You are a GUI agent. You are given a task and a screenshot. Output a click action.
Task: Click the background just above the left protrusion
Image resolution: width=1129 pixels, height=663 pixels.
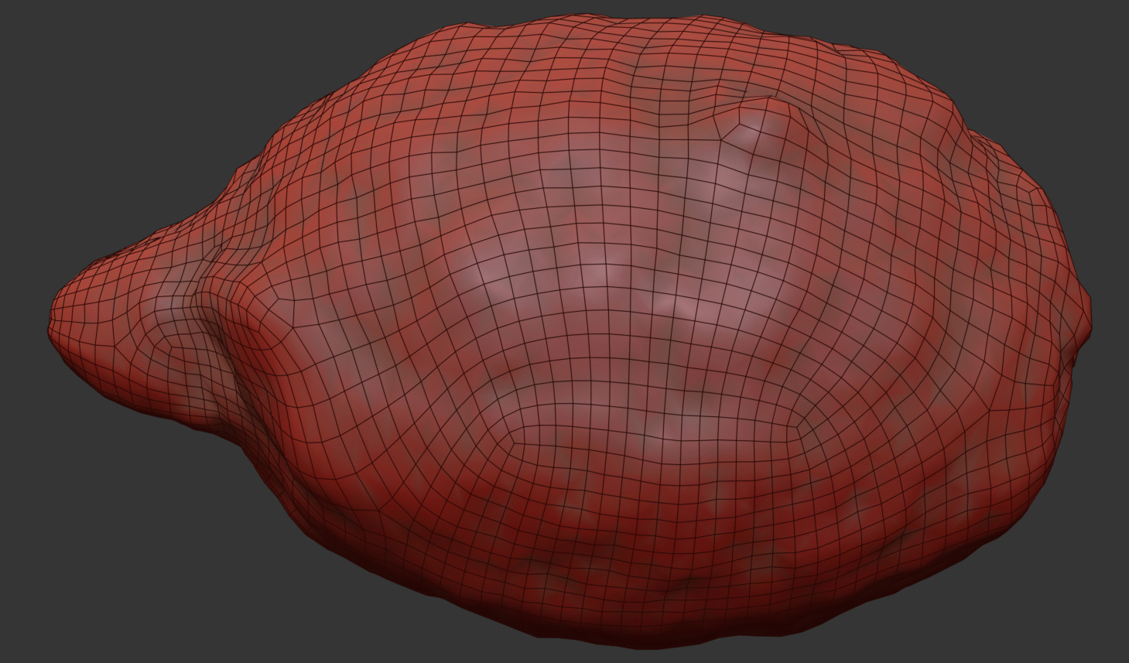click(139, 193)
